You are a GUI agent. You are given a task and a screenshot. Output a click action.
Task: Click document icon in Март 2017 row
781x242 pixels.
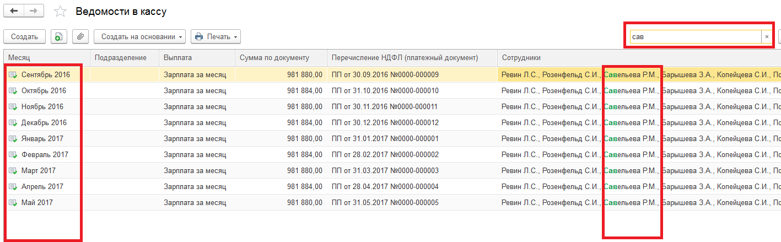click(x=13, y=170)
